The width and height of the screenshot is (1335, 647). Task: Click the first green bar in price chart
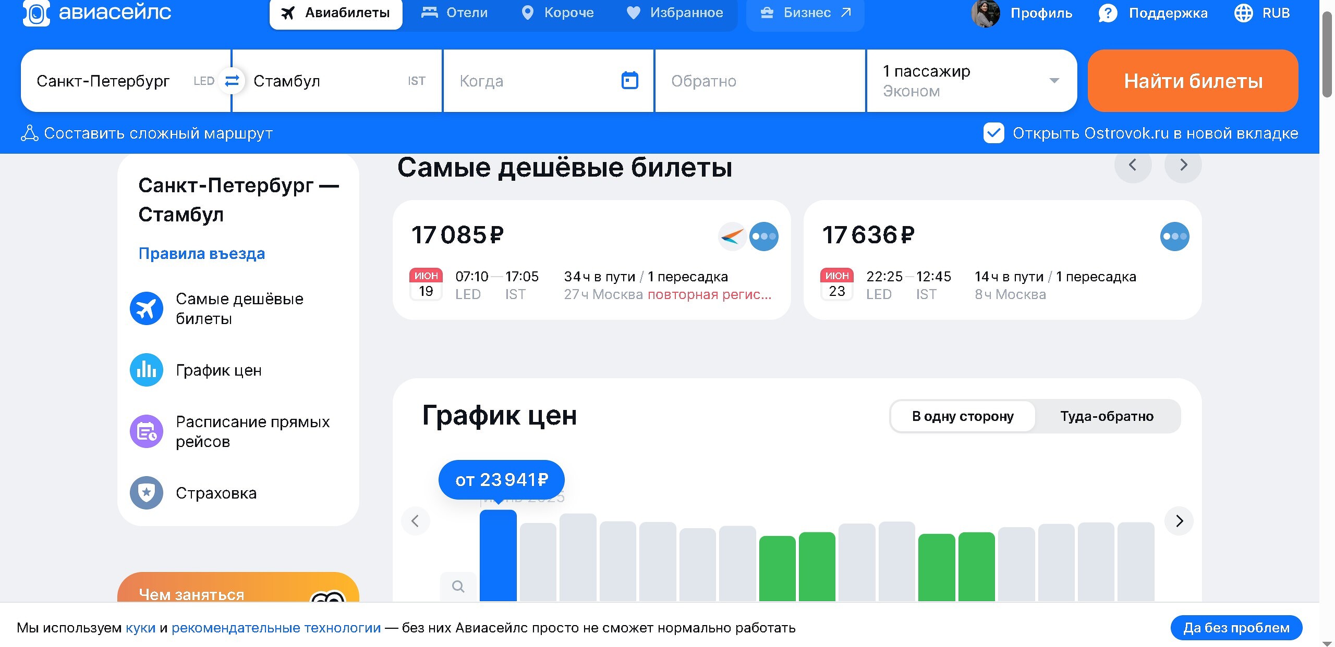pyautogui.click(x=777, y=568)
